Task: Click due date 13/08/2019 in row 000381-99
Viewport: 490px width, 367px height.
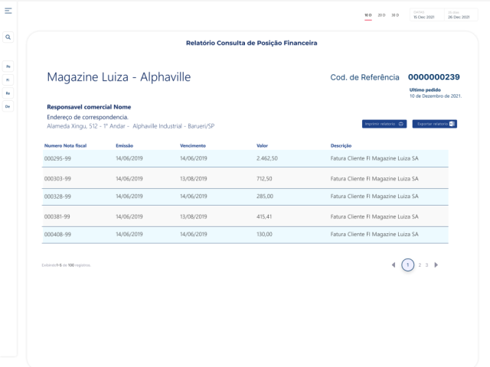Action: click(x=194, y=216)
